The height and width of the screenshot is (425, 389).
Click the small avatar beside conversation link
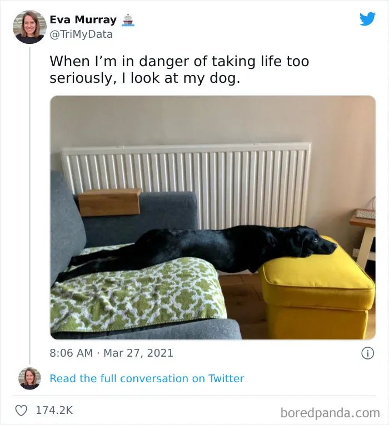(29, 378)
